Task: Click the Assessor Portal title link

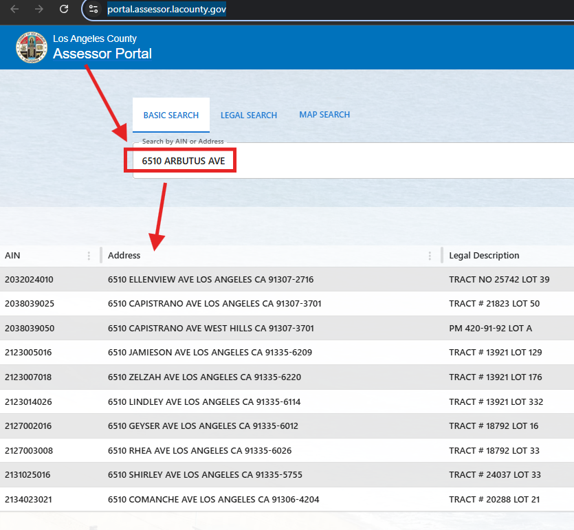Action: (x=102, y=54)
